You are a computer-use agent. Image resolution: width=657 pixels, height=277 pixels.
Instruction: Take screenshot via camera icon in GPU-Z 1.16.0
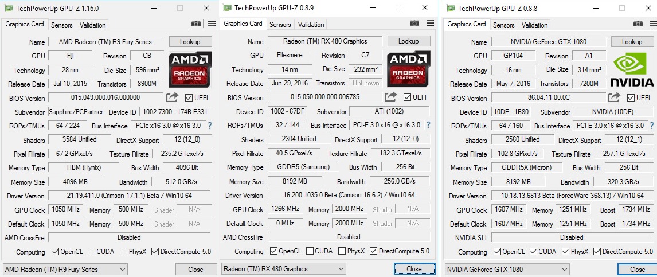[195, 24]
